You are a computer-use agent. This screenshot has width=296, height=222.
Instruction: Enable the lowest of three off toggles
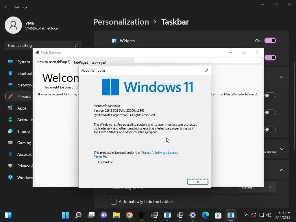pos(270,129)
